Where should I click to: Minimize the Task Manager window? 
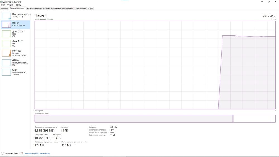coord(262,2)
